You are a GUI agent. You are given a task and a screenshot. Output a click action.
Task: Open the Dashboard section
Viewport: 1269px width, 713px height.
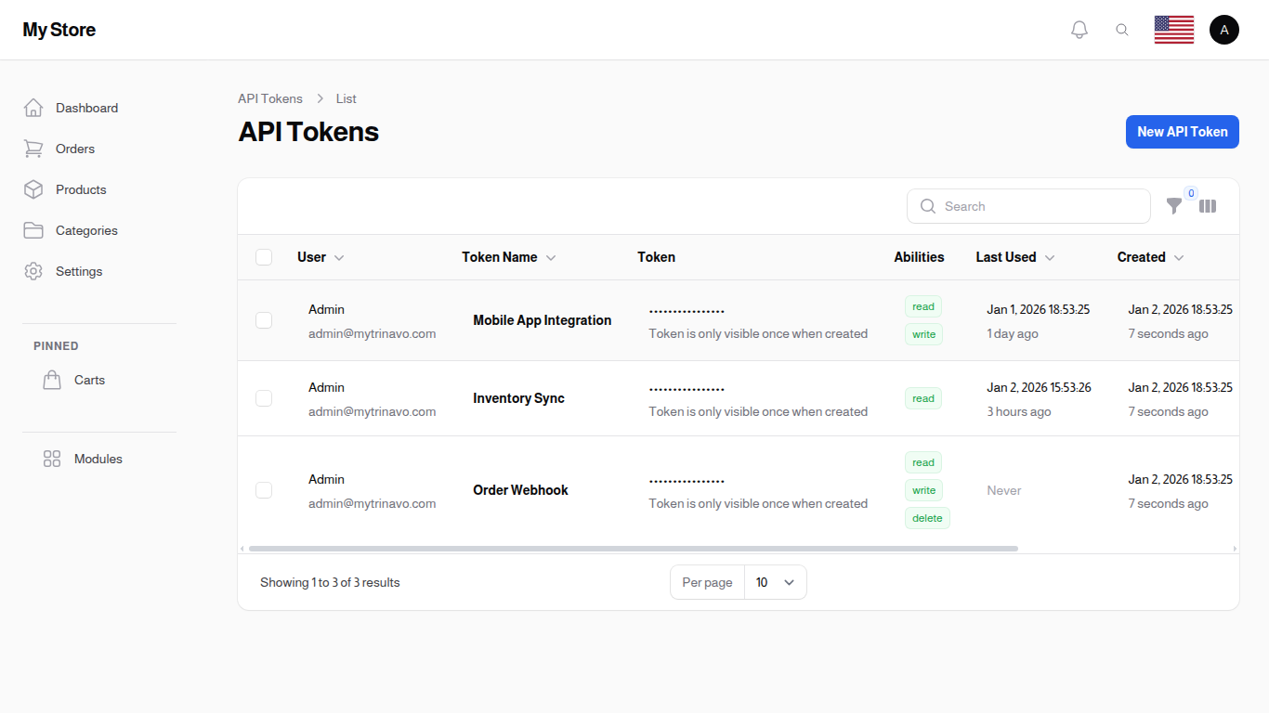(86, 108)
